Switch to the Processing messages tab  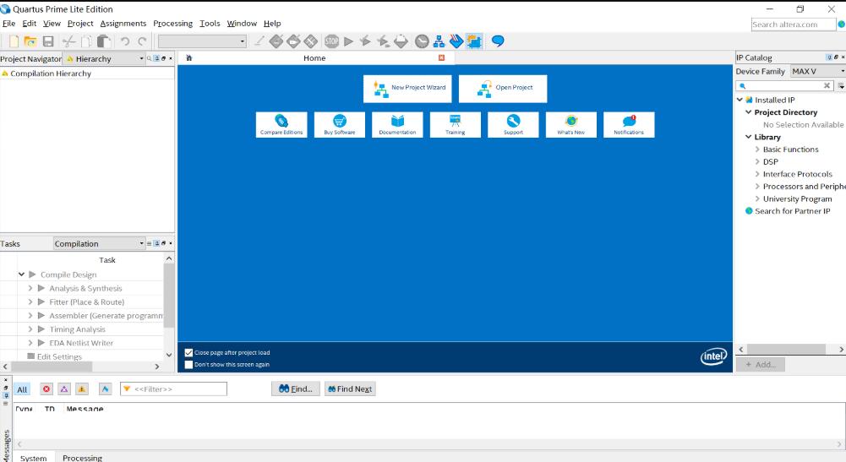82,457
